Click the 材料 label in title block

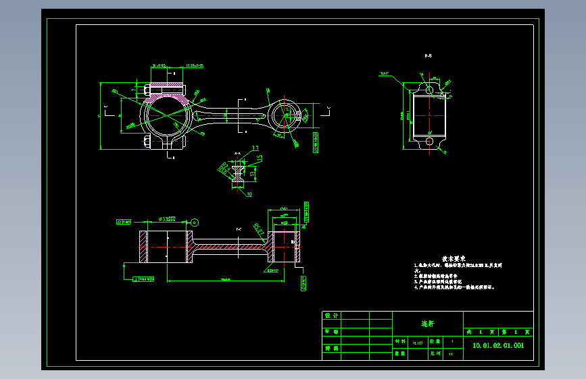click(400, 341)
